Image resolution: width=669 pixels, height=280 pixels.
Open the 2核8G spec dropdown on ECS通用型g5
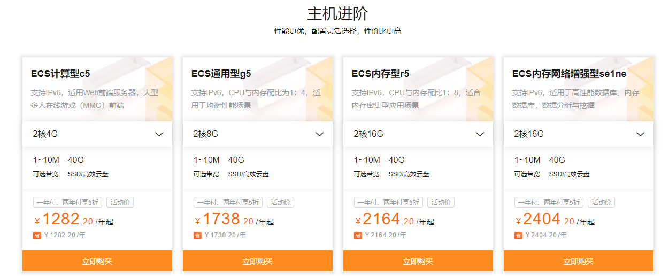click(258, 134)
